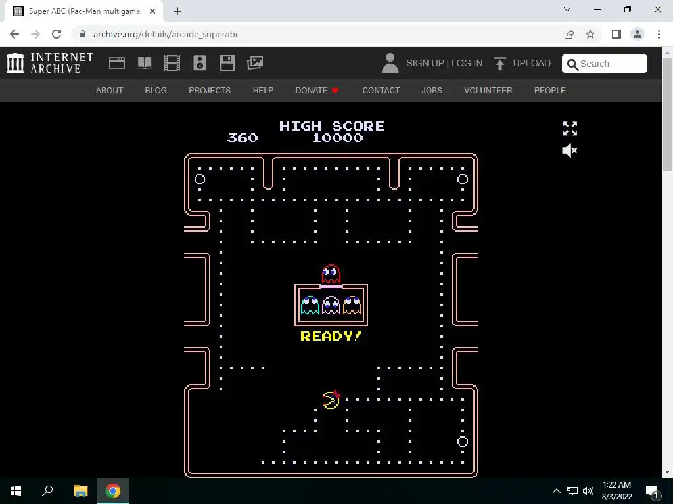
Task: Click the SIGN UP link
Action: pos(425,63)
